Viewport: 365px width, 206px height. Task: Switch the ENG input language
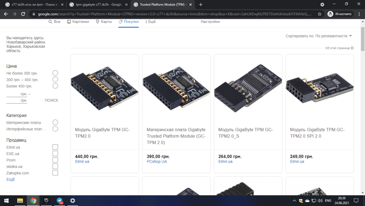[x=328, y=201]
